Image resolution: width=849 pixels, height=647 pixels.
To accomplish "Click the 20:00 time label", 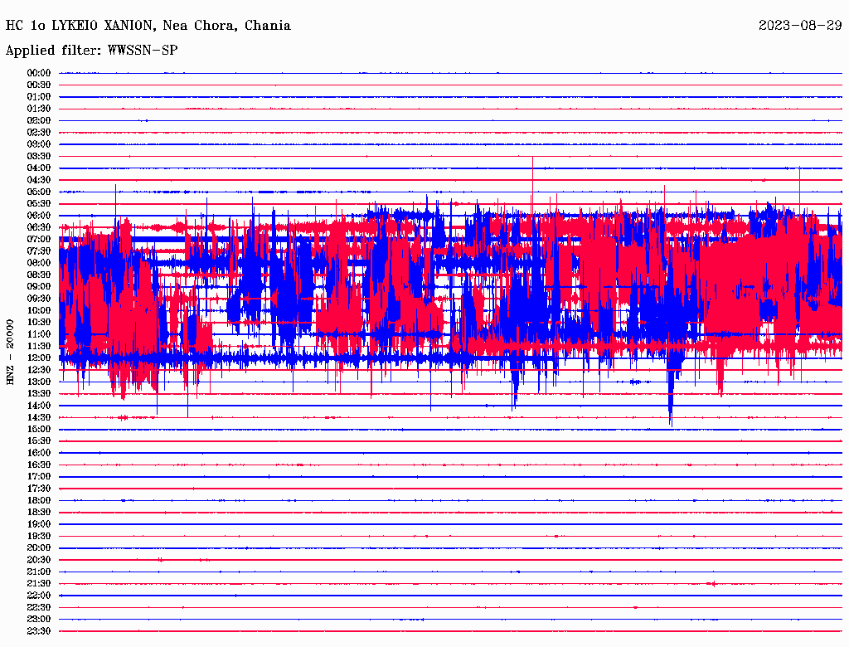I will coord(39,547).
